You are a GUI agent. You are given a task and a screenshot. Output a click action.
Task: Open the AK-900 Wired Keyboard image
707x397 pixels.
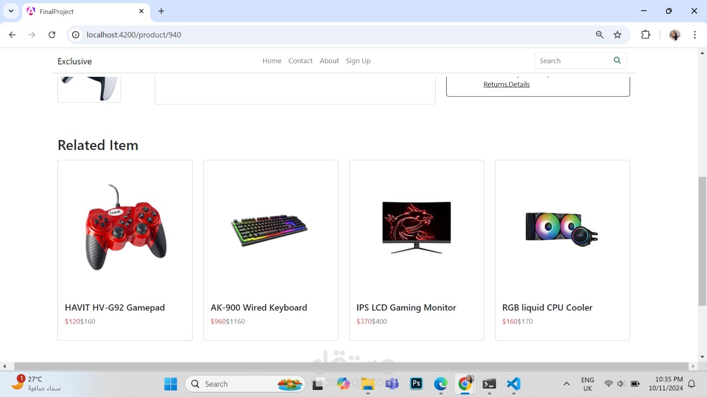[269, 229]
